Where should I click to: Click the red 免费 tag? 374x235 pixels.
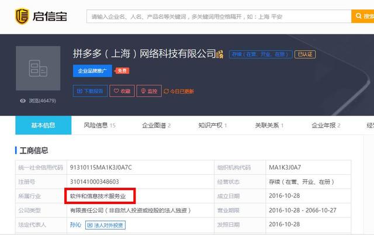(x=122, y=71)
